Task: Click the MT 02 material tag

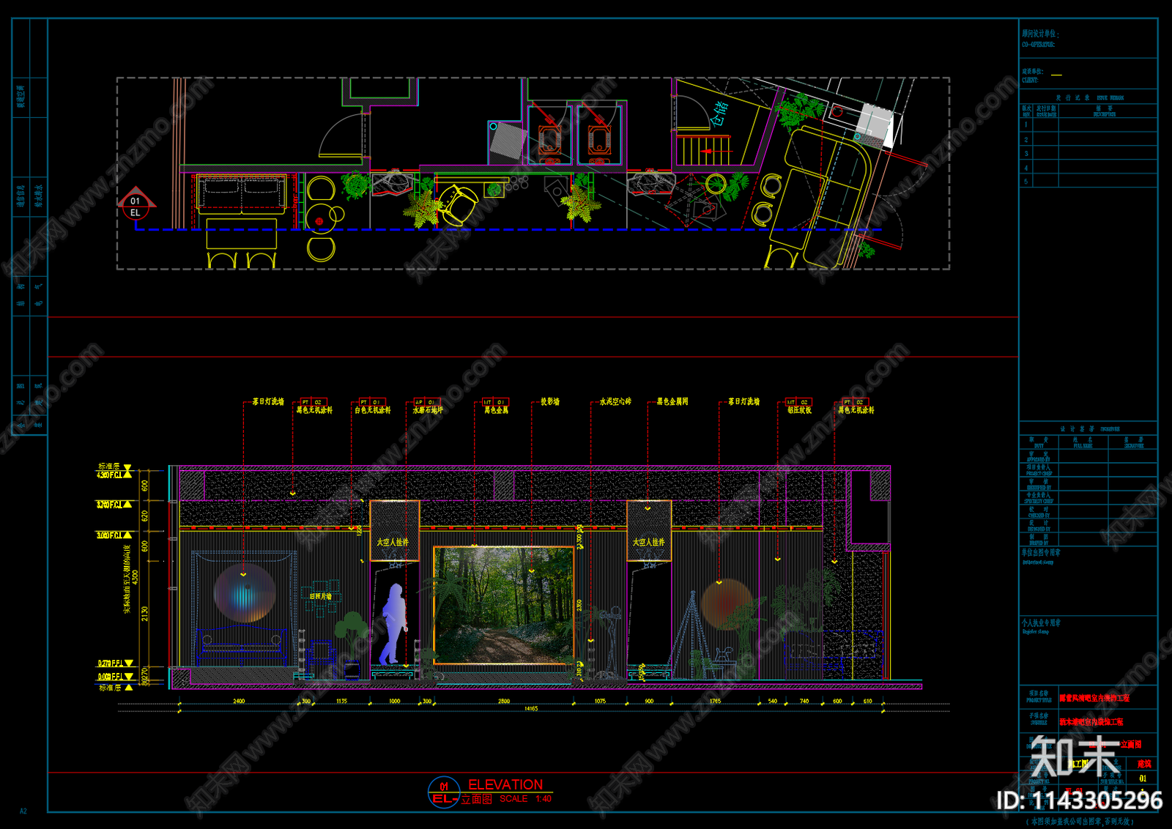Action: pyautogui.click(x=798, y=402)
